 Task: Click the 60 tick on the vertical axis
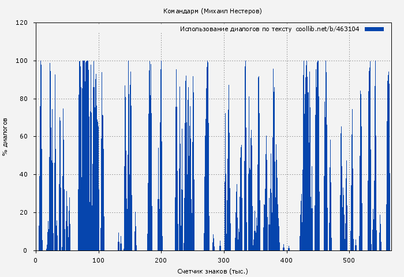pyautogui.click(x=24, y=137)
